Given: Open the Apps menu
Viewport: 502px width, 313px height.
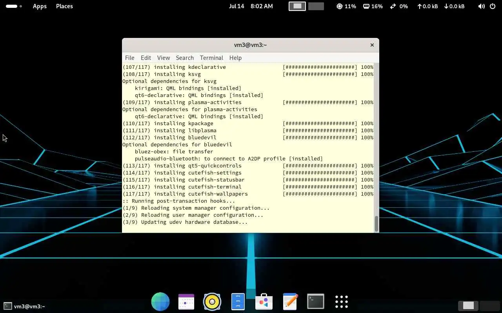Looking at the screenshot, I should point(40,6).
